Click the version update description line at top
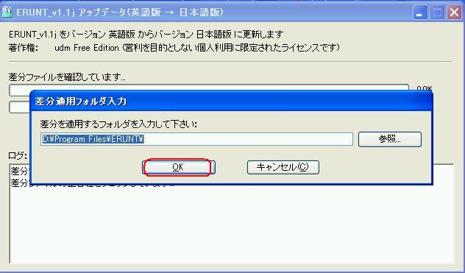 (146, 35)
